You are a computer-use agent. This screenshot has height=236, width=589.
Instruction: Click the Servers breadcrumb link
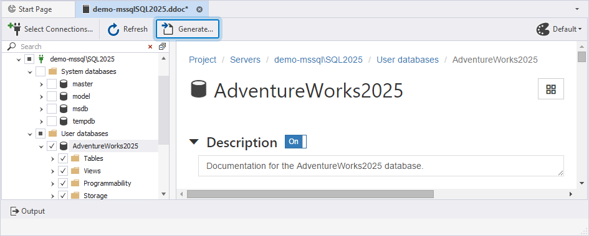[245, 60]
